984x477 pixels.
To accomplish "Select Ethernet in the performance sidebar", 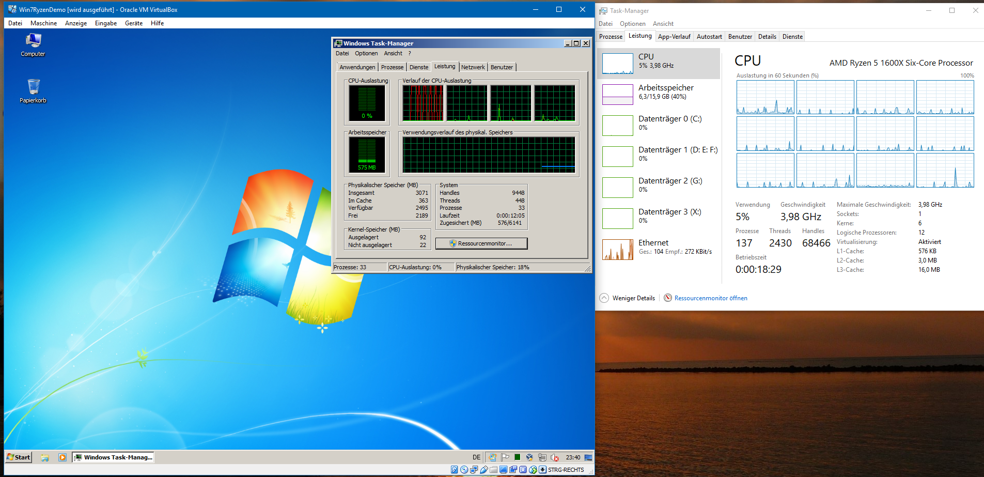I will 659,250.
